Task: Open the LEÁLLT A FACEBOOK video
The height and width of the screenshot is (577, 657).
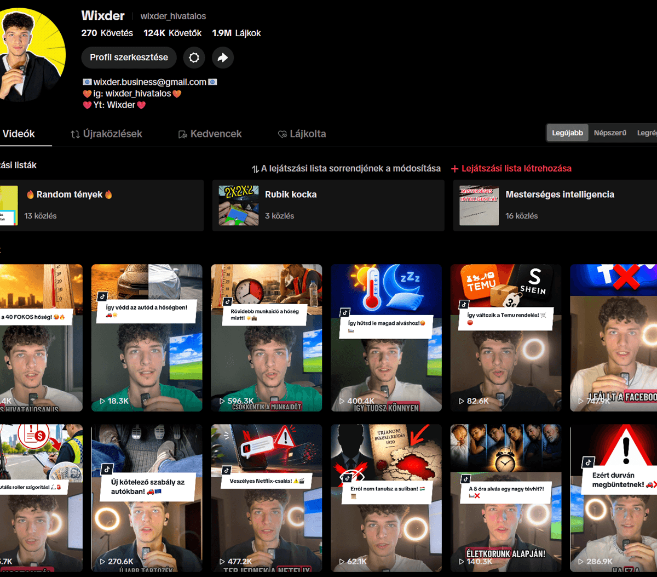Action: coord(614,338)
